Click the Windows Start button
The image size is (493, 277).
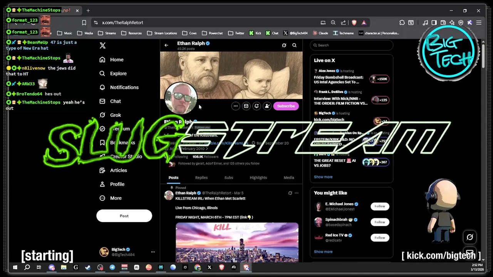[15, 267]
